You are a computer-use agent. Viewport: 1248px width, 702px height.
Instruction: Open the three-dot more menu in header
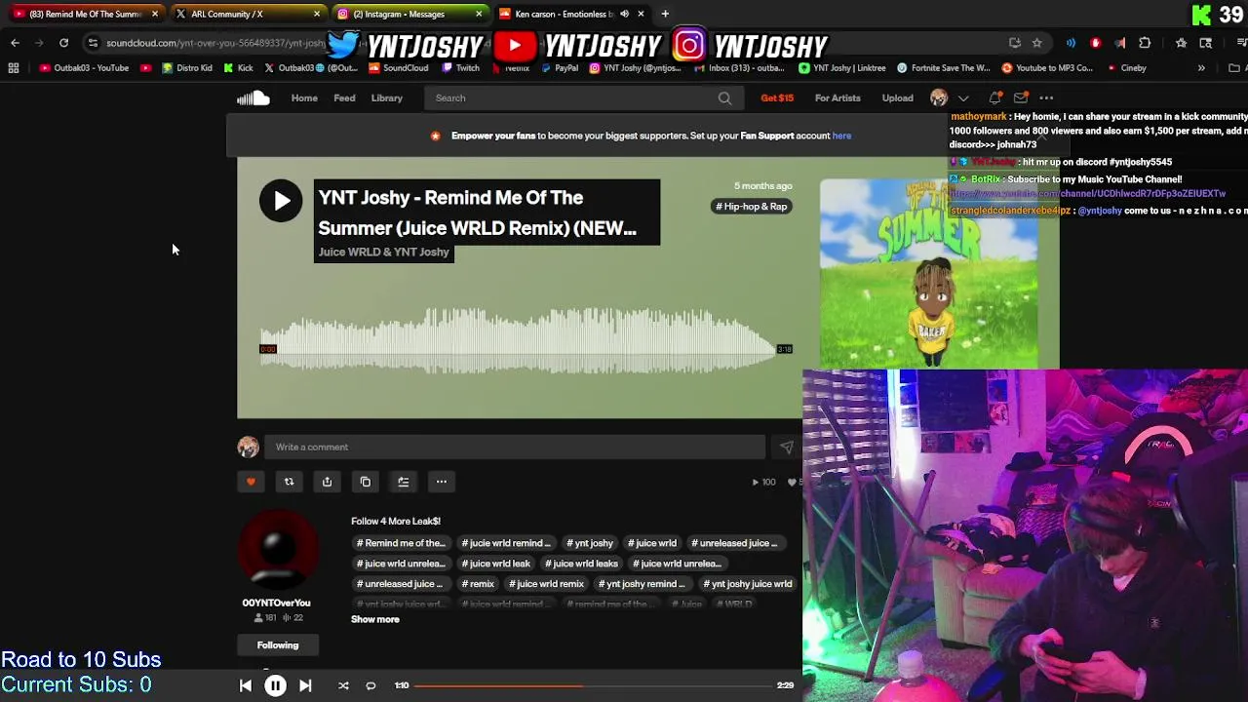pyautogui.click(x=1046, y=97)
